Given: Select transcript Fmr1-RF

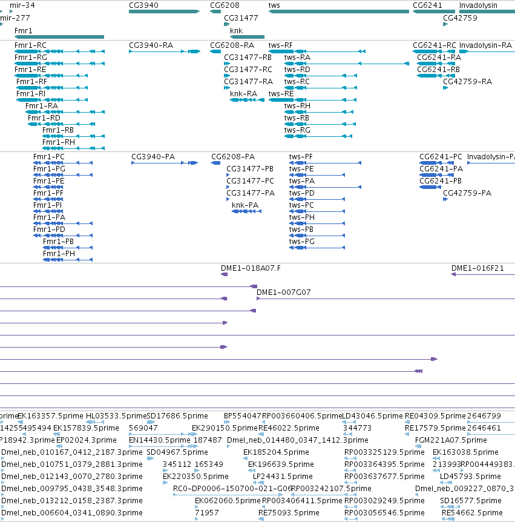Looking at the screenshot, I should (x=52, y=88).
